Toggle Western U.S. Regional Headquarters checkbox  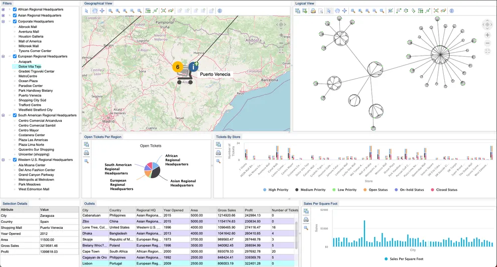point(15,160)
